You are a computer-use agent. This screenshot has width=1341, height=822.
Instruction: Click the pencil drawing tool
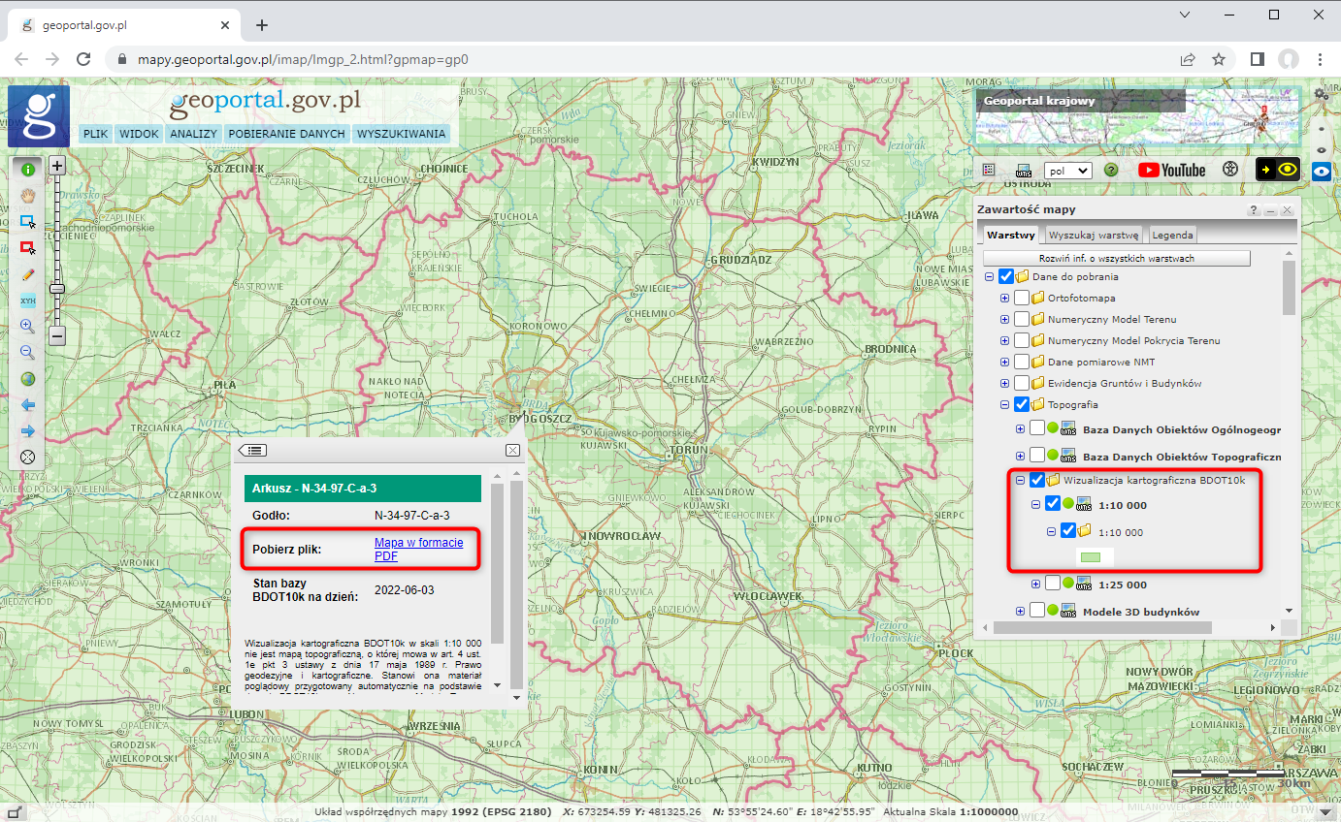pyautogui.click(x=28, y=274)
